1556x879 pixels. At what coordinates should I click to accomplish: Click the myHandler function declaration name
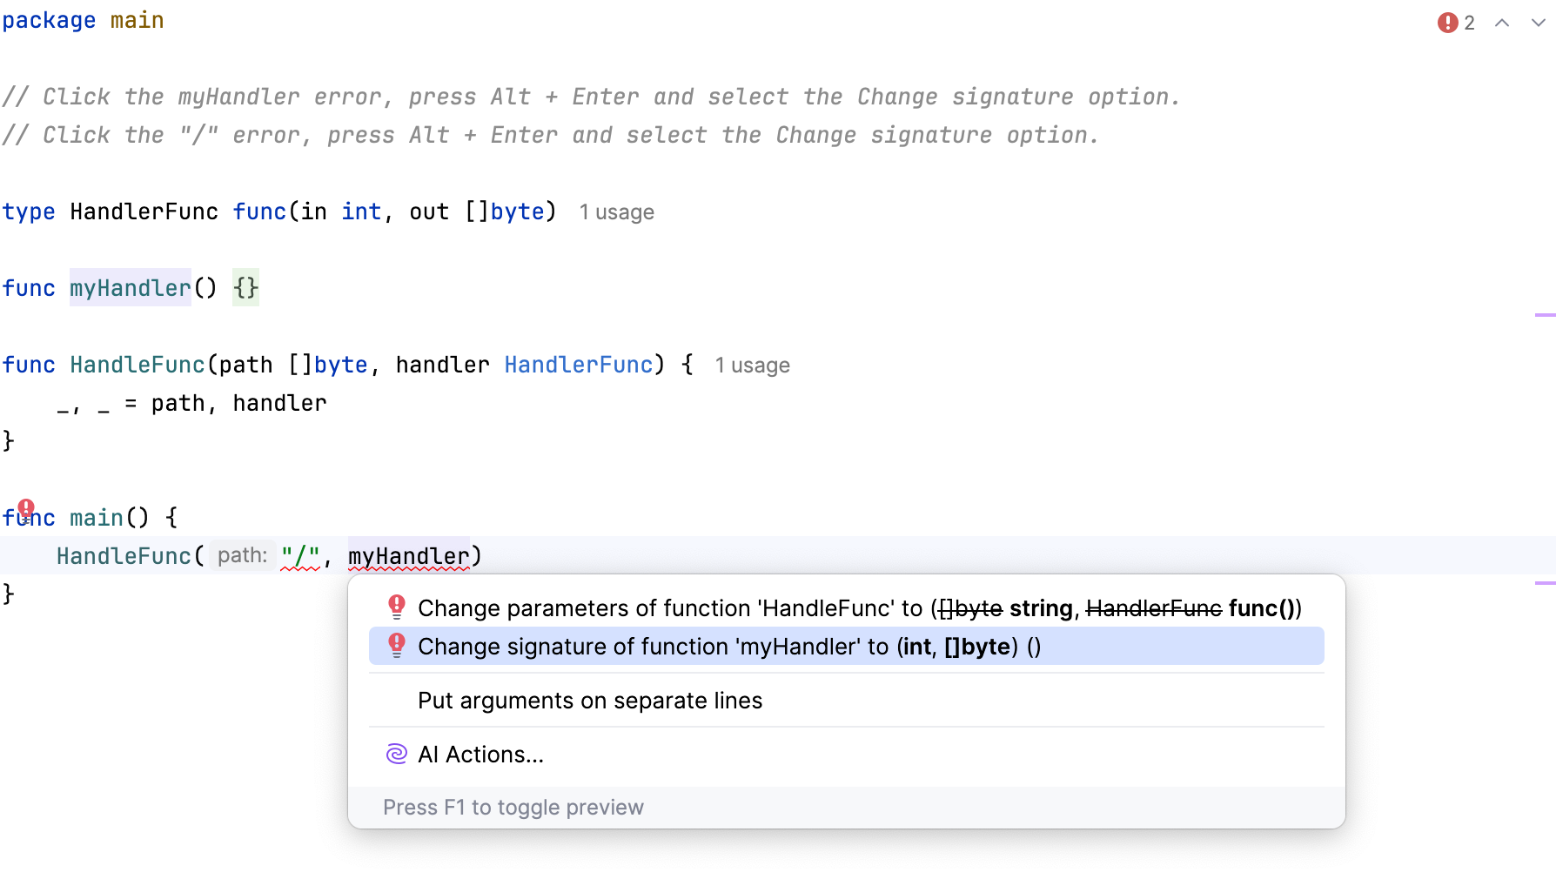coord(131,288)
